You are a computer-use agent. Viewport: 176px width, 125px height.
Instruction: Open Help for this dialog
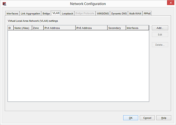164,118
